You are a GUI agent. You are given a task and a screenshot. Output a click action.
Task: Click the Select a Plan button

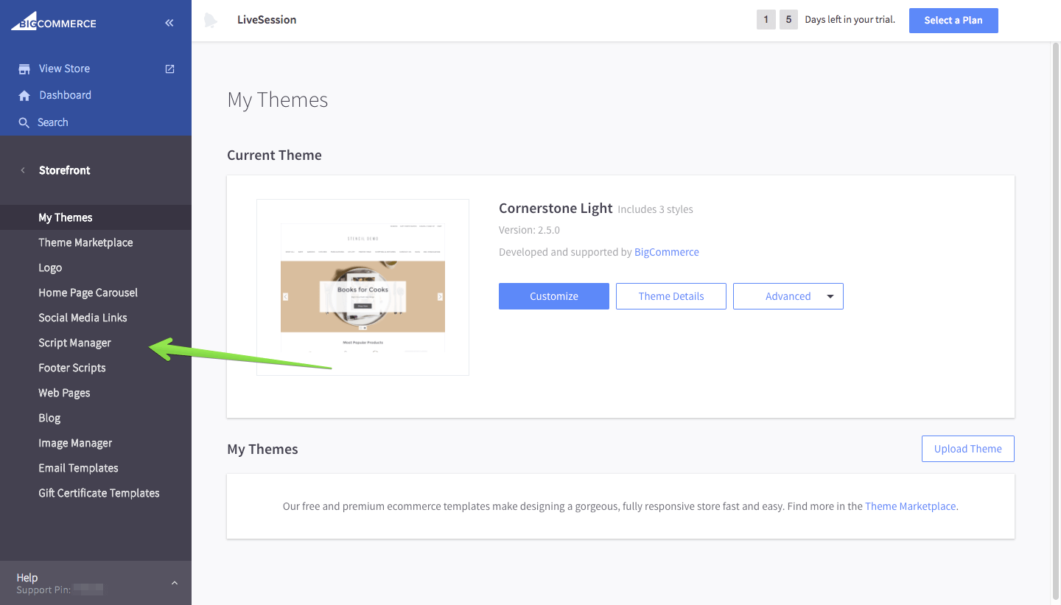tap(953, 20)
